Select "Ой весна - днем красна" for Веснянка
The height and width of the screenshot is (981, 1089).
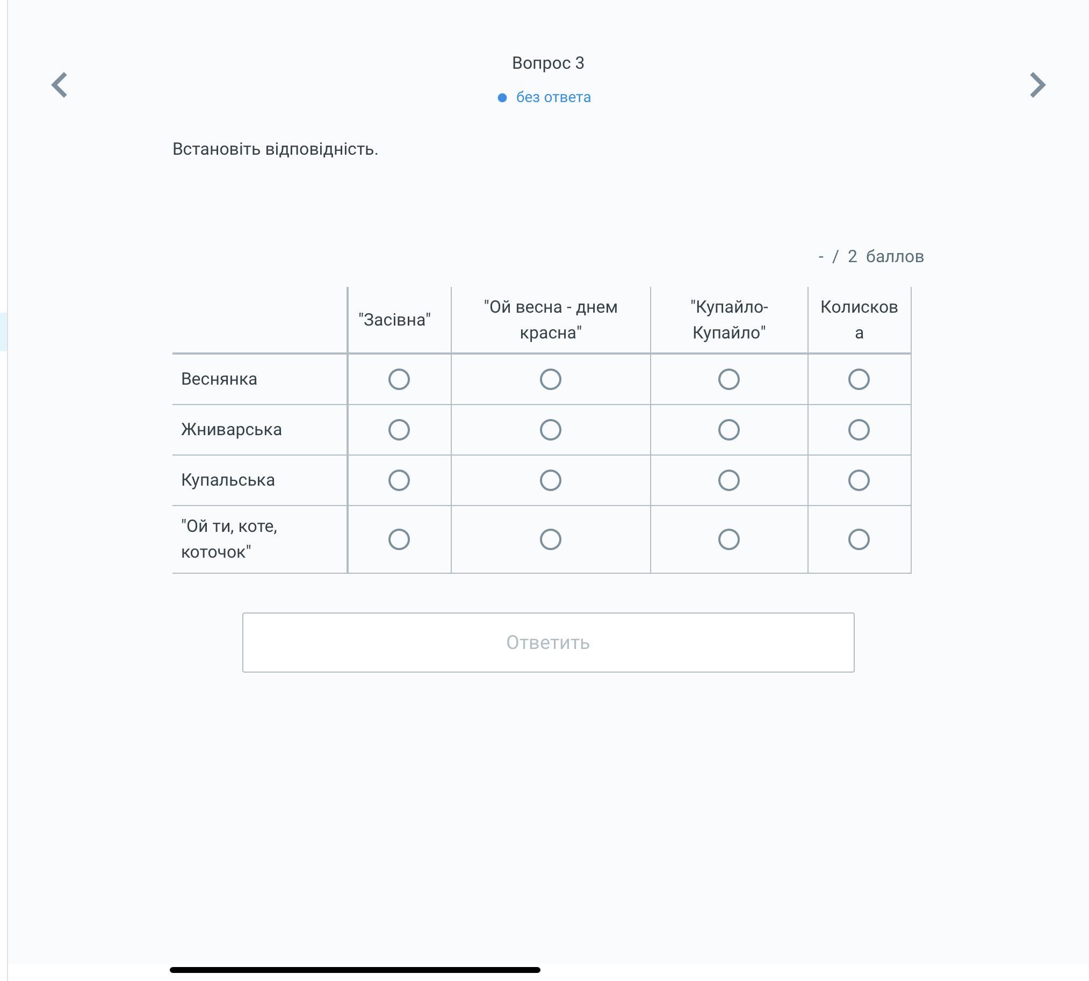[551, 379]
